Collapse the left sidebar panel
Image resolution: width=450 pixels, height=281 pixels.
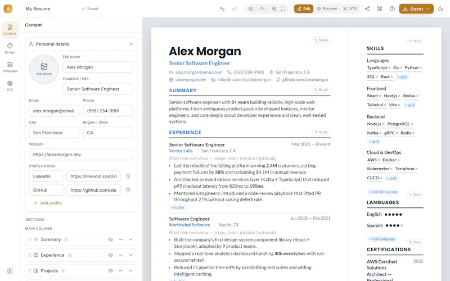click(10, 271)
